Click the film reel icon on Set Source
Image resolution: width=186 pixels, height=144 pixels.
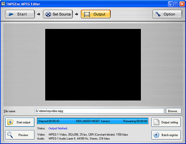coord(48,14)
